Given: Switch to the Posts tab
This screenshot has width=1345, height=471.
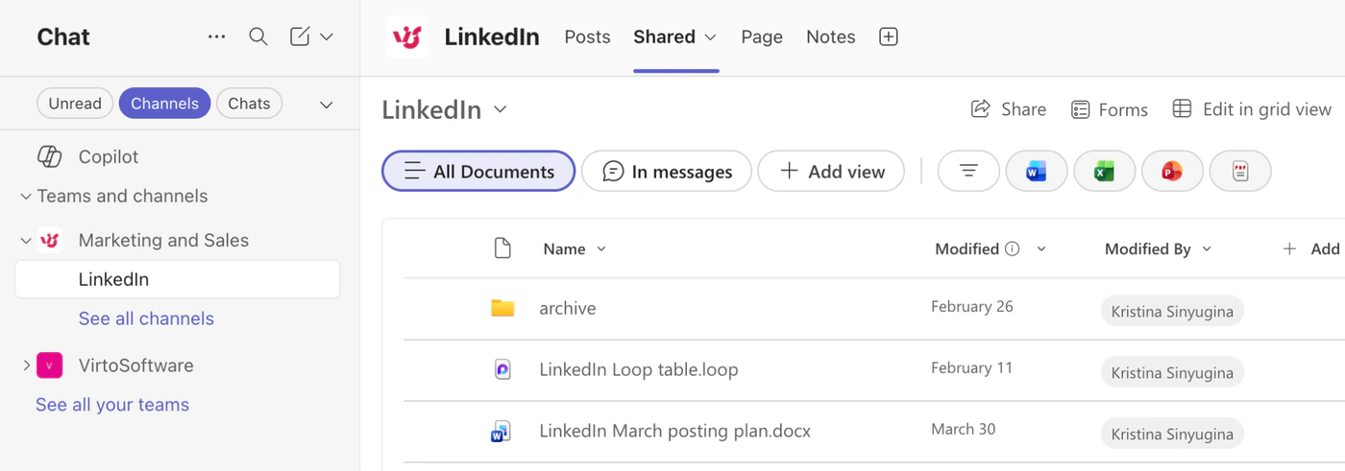Looking at the screenshot, I should 587,36.
